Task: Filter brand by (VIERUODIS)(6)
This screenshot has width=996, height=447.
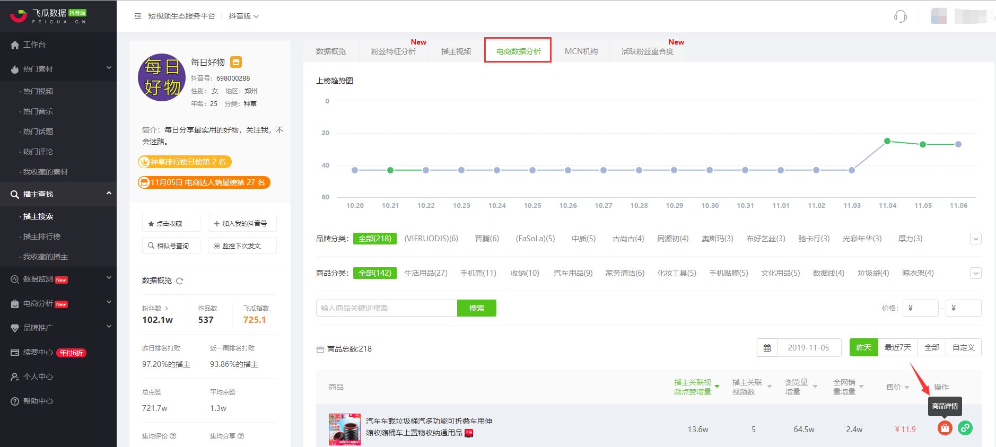Action: click(431, 239)
